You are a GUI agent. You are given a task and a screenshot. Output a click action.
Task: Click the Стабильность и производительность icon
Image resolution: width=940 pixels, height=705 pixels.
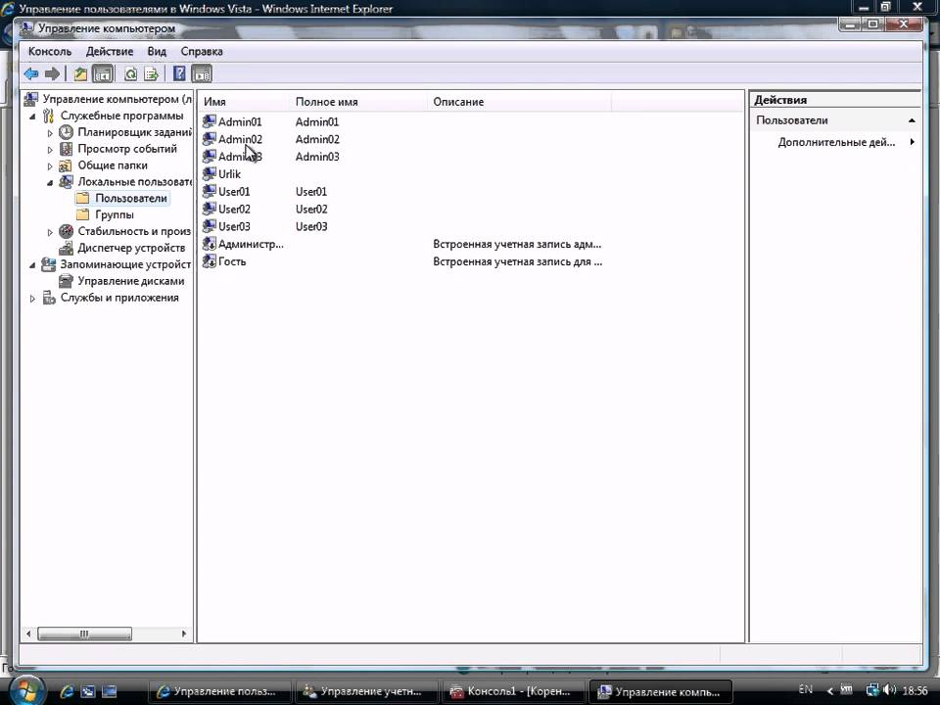point(66,231)
